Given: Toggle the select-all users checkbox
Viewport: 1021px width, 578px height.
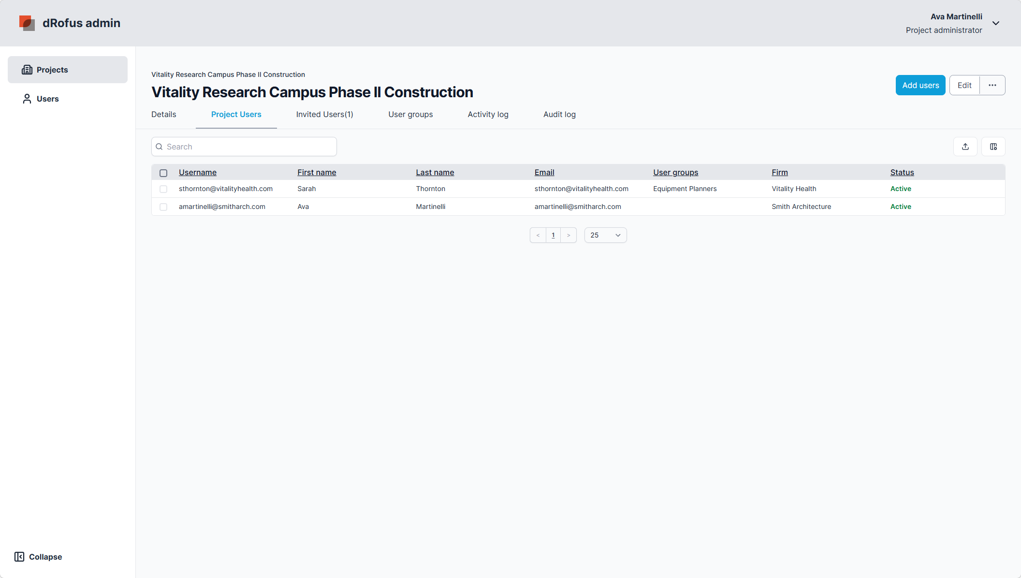Looking at the screenshot, I should (x=163, y=173).
